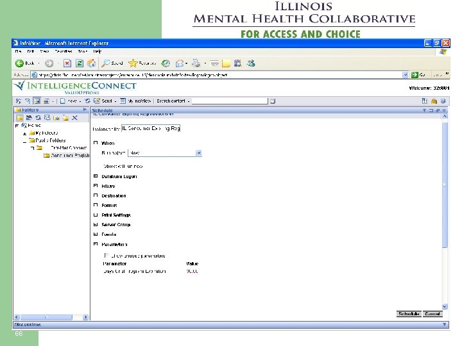
Task: Click the down arrow of the Schedule vertical scrollbar
Action: [445, 306]
